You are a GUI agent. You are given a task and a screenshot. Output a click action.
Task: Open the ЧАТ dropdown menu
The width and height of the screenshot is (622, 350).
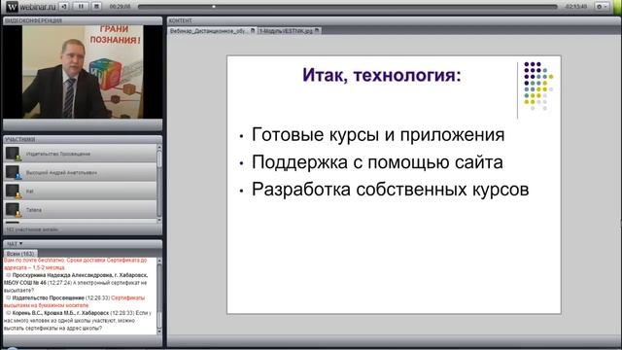point(15,244)
